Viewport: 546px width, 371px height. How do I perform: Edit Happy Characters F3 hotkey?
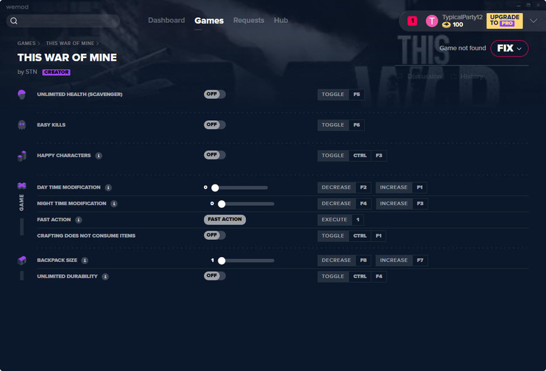pyautogui.click(x=379, y=155)
